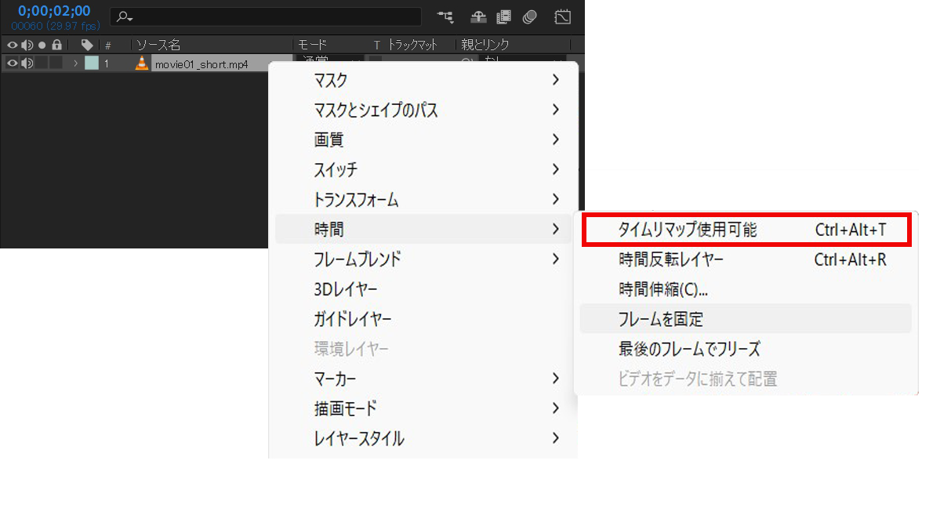The width and height of the screenshot is (951, 522).
Task: Click the label tag column icon
Action: pyautogui.click(x=87, y=45)
